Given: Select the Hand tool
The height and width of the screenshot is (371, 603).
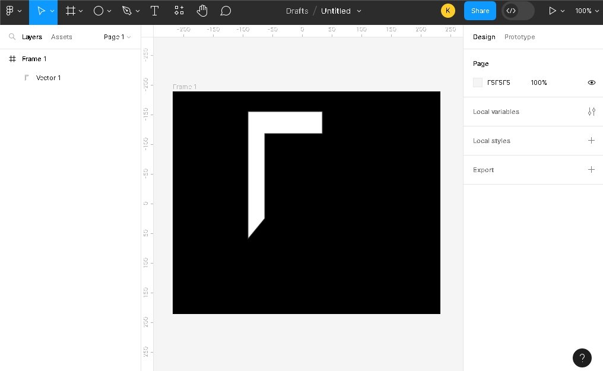Looking at the screenshot, I should [202, 11].
